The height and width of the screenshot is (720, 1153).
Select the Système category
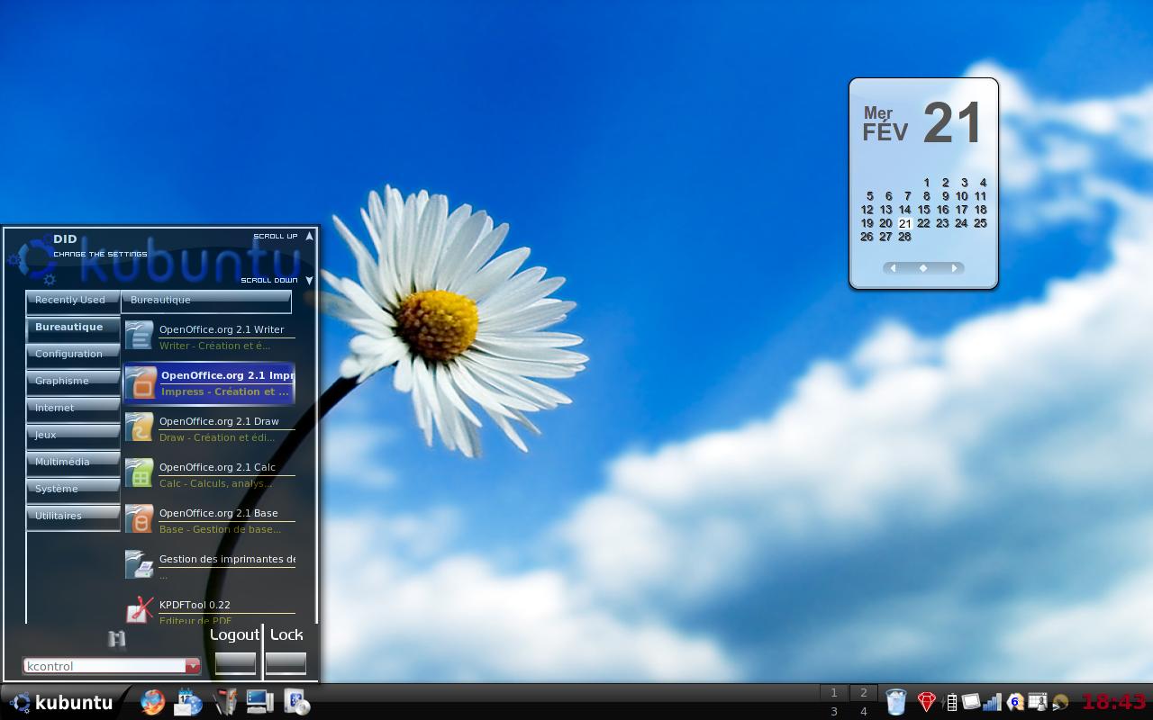pos(72,490)
